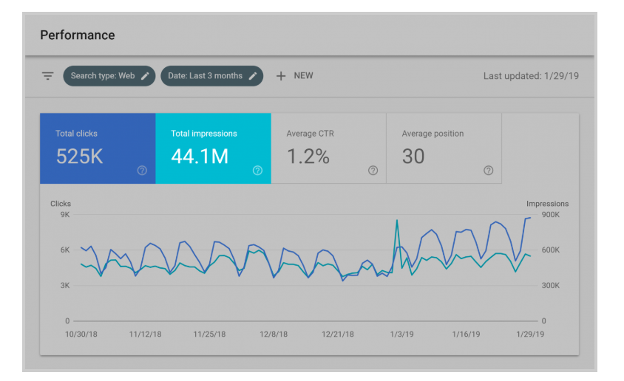Open help icon on Total impressions card
Screen dimensions: 624x381
pos(257,171)
